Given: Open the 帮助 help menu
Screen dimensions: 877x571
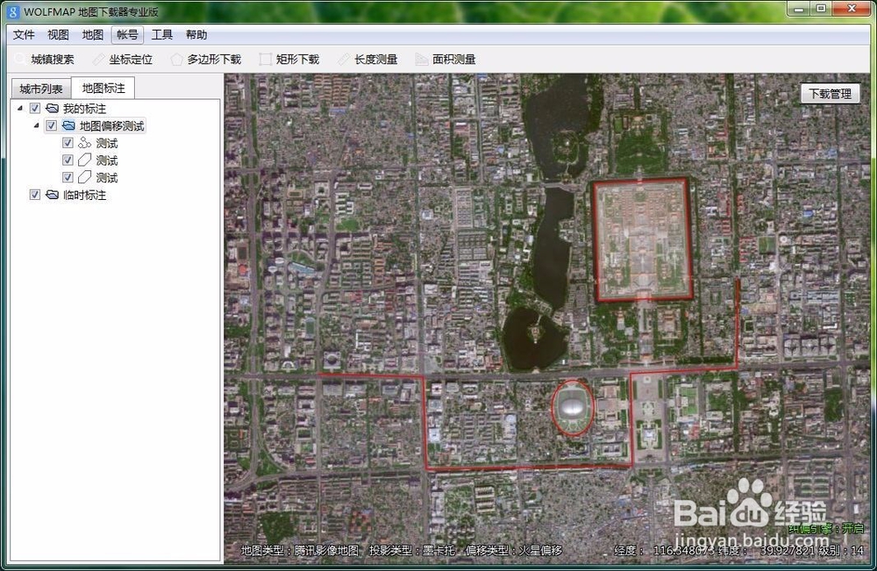Looking at the screenshot, I should 195,34.
